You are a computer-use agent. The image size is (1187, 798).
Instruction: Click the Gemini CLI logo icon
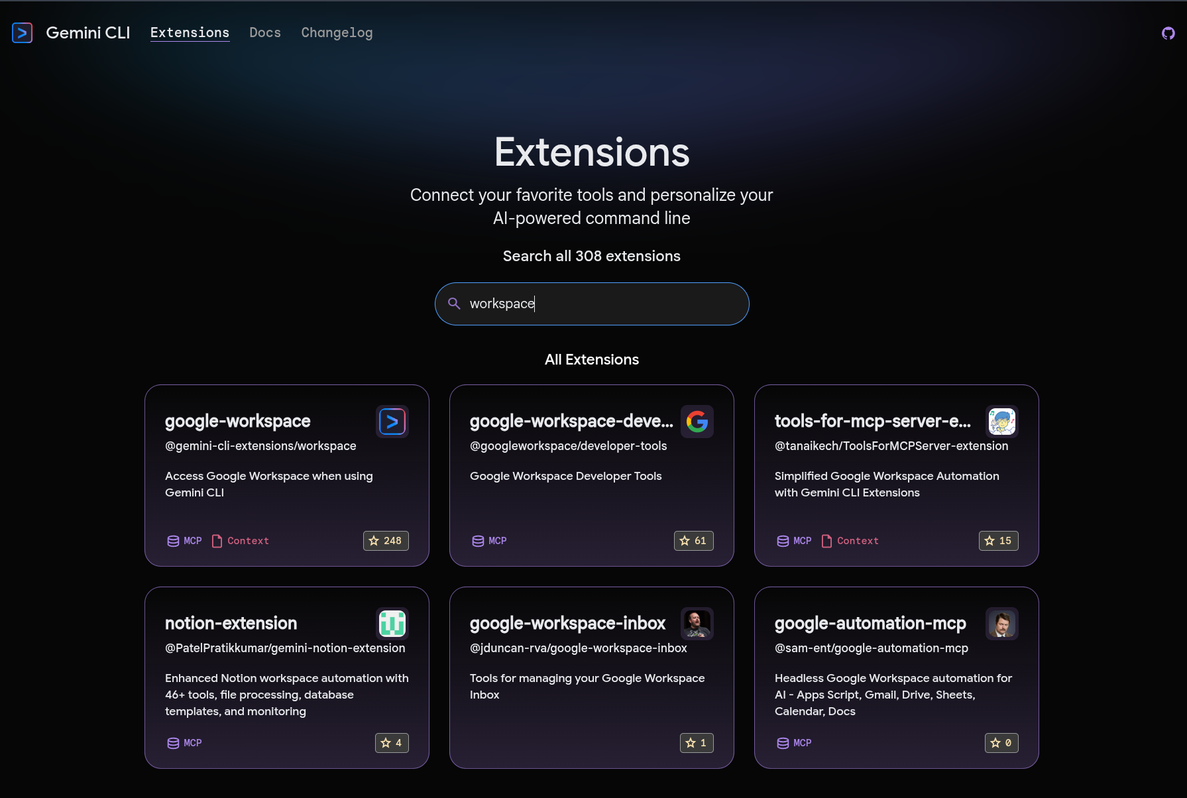pos(22,32)
